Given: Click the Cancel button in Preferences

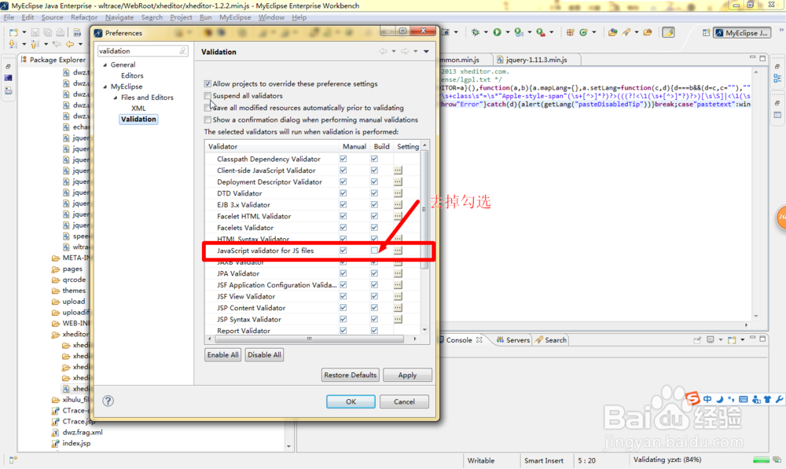Looking at the screenshot, I should (404, 401).
